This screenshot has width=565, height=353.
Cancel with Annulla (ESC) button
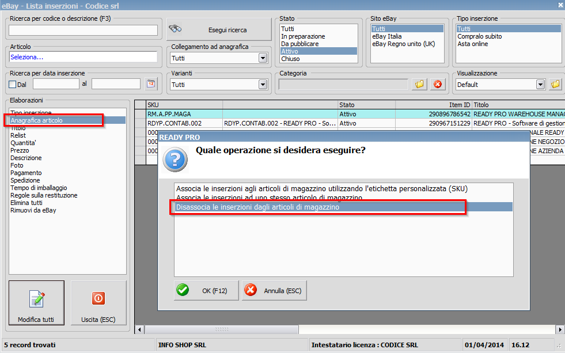pyautogui.click(x=274, y=290)
